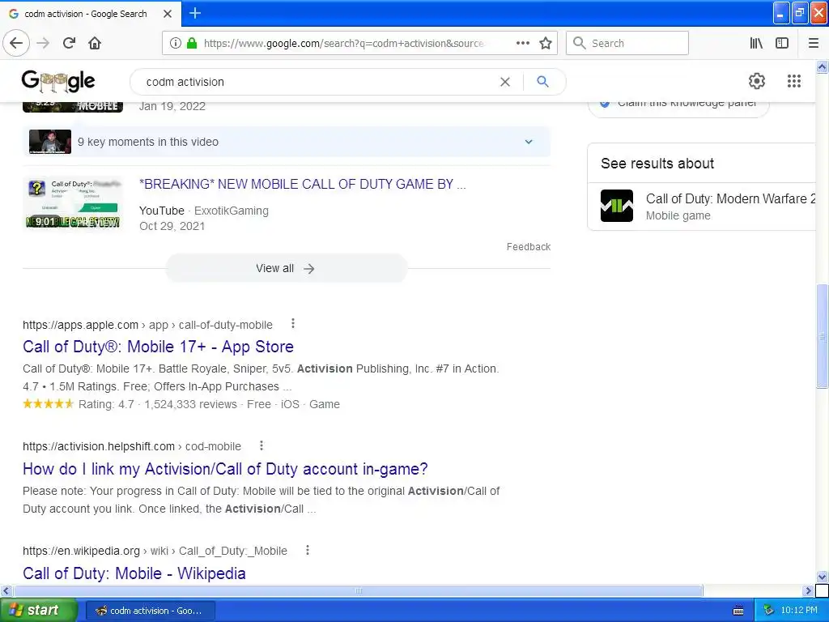
Task: Click the vertical scrollbar thumb
Action: (x=822, y=336)
